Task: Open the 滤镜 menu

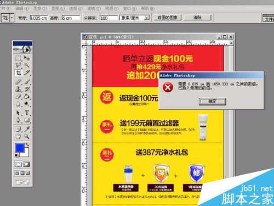Action: [x=94, y=8]
